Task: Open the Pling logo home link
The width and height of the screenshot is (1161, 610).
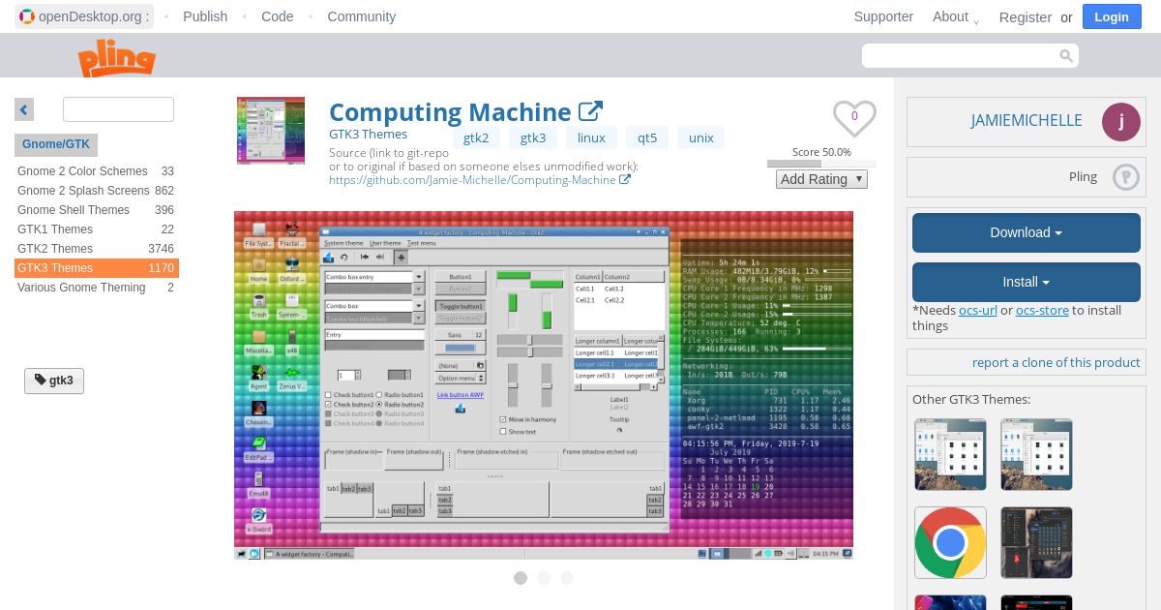Action: point(117,58)
